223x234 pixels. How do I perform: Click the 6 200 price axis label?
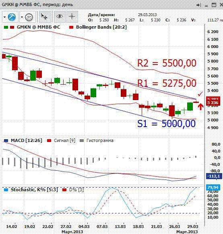point(213,31)
